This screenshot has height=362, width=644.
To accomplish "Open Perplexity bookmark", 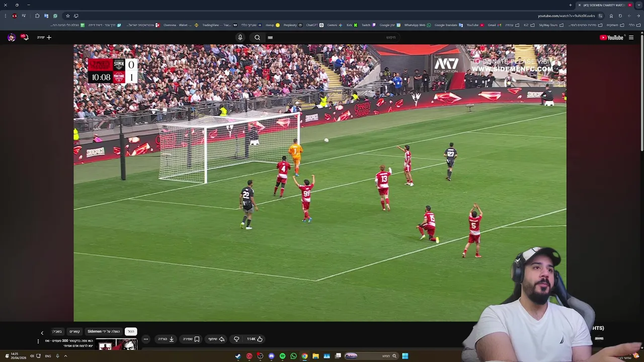I will [x=293, y=25].
